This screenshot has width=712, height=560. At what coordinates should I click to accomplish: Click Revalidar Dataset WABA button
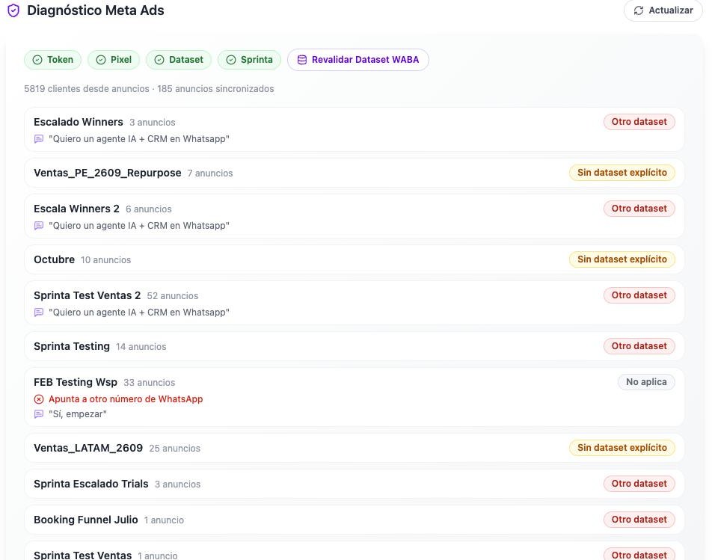pyautogui.click(x=357, y=60)
